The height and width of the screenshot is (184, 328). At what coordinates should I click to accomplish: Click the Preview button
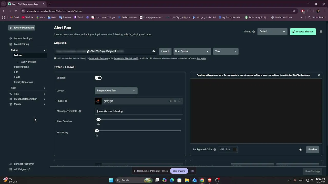(x=312, y=149)
